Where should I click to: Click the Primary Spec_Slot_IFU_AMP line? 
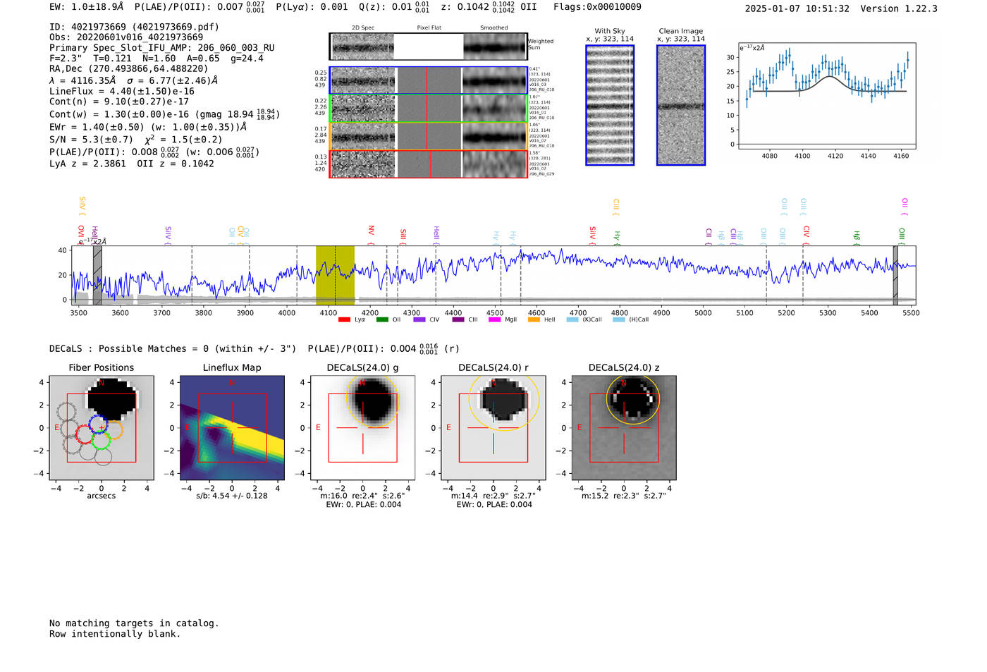tap(162, 48)
